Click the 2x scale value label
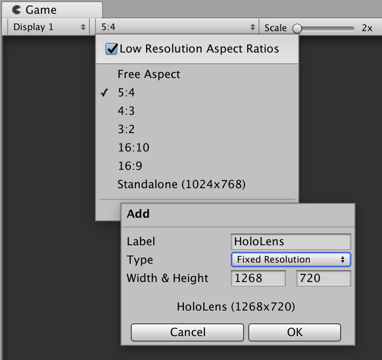The height and width of the screenshot is (360, 382). 367,28
